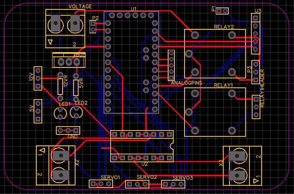
Task: Select the U3 label
Action: coord(258,11)
